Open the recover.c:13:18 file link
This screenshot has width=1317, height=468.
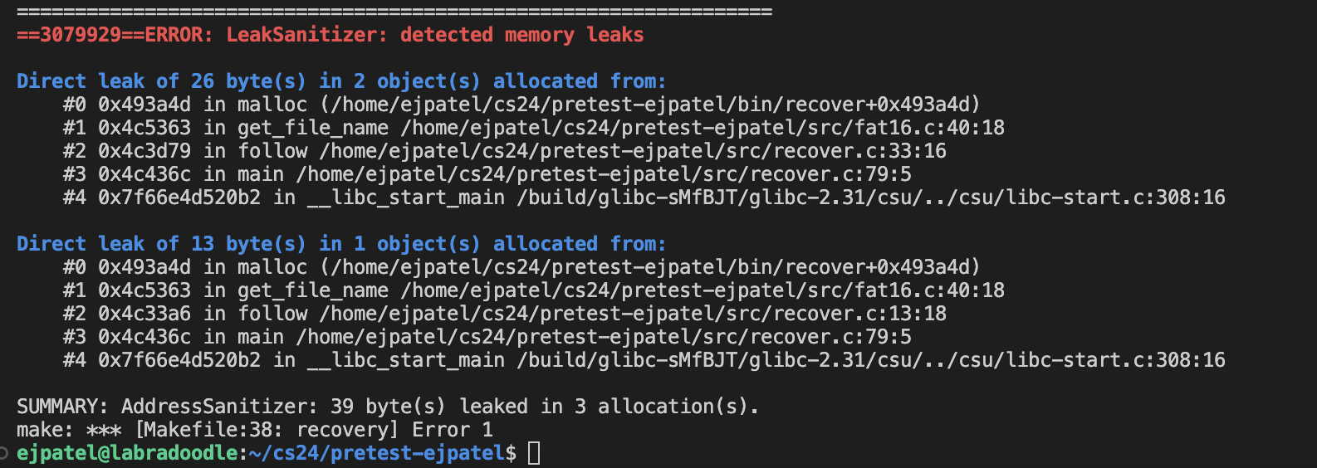tap(633, 314)
